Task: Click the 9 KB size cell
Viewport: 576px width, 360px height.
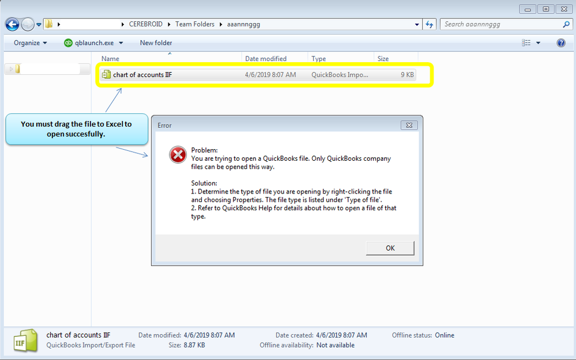Action: click(x=407, y=75)
